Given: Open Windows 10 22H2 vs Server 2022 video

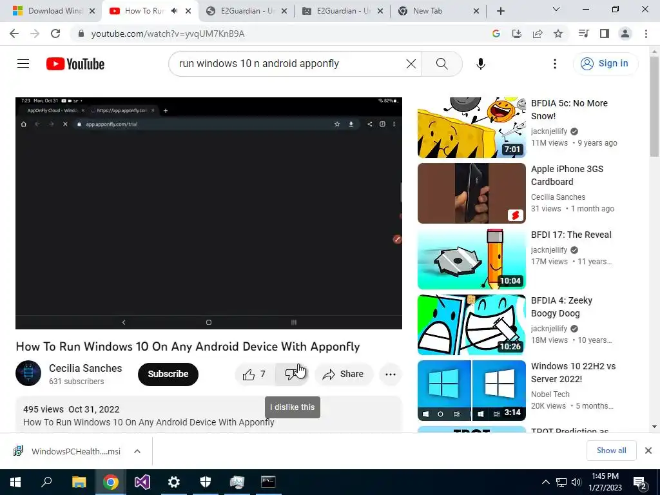Looking at the screenshot, I should [471, 390].
